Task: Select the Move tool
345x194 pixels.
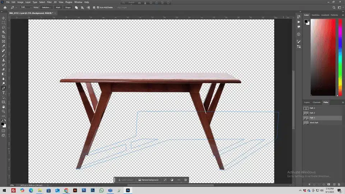Action: [x=4, y=18]
